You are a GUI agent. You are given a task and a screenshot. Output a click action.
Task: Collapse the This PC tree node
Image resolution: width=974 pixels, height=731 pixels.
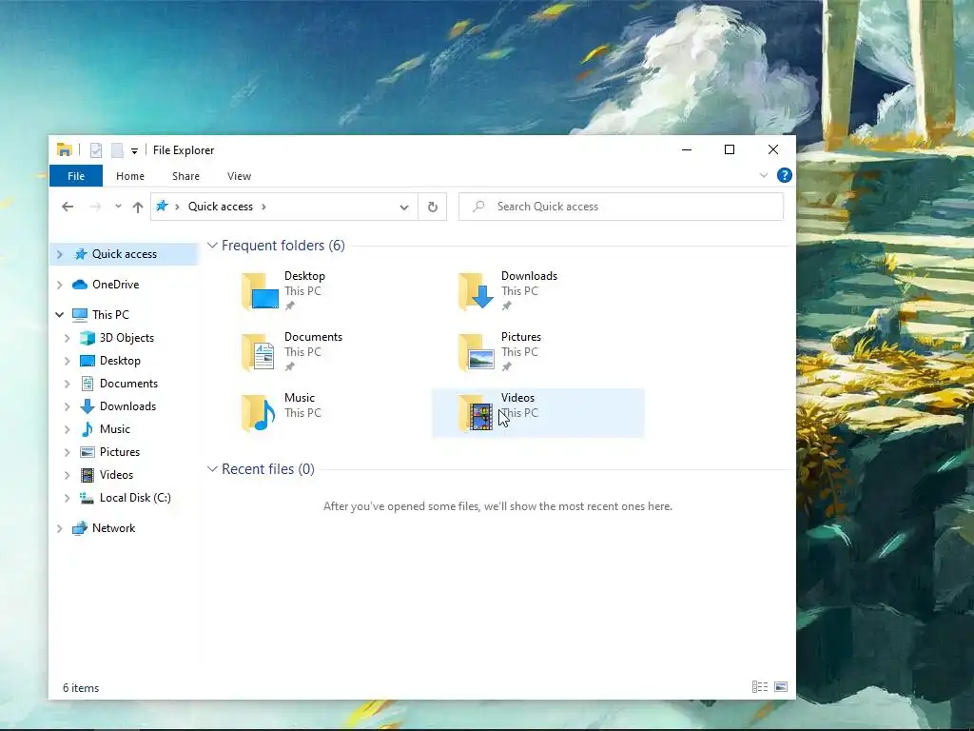tap(60, 315)
